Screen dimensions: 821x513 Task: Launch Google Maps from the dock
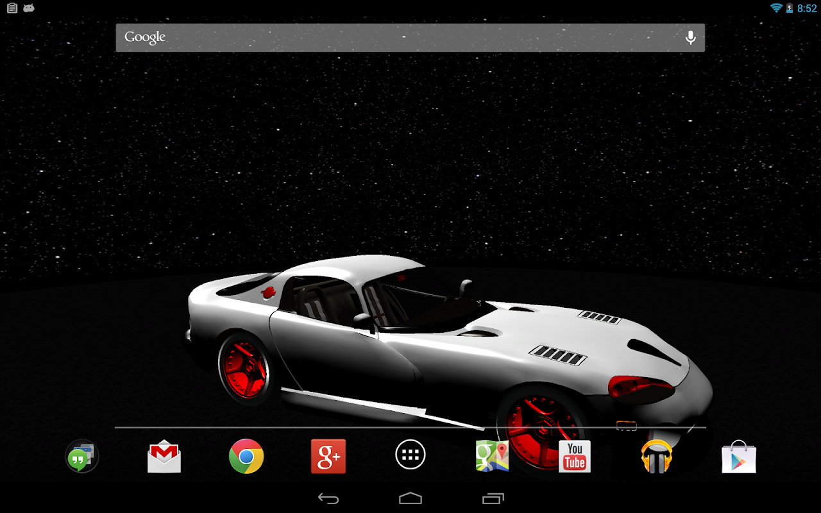tap(492, 456)
